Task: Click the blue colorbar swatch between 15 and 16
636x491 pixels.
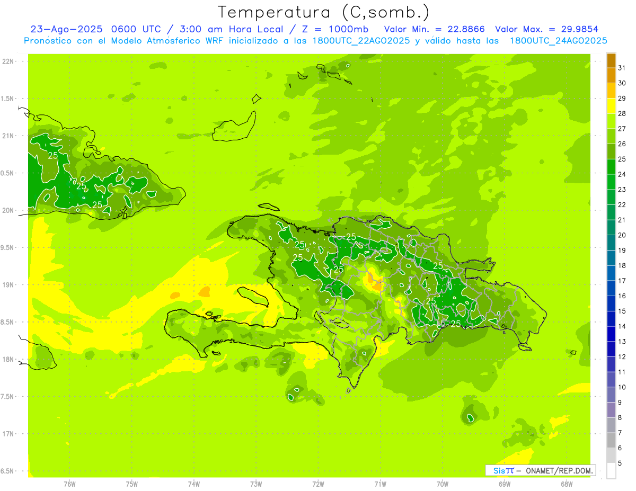Action: (x=611, y=303)
